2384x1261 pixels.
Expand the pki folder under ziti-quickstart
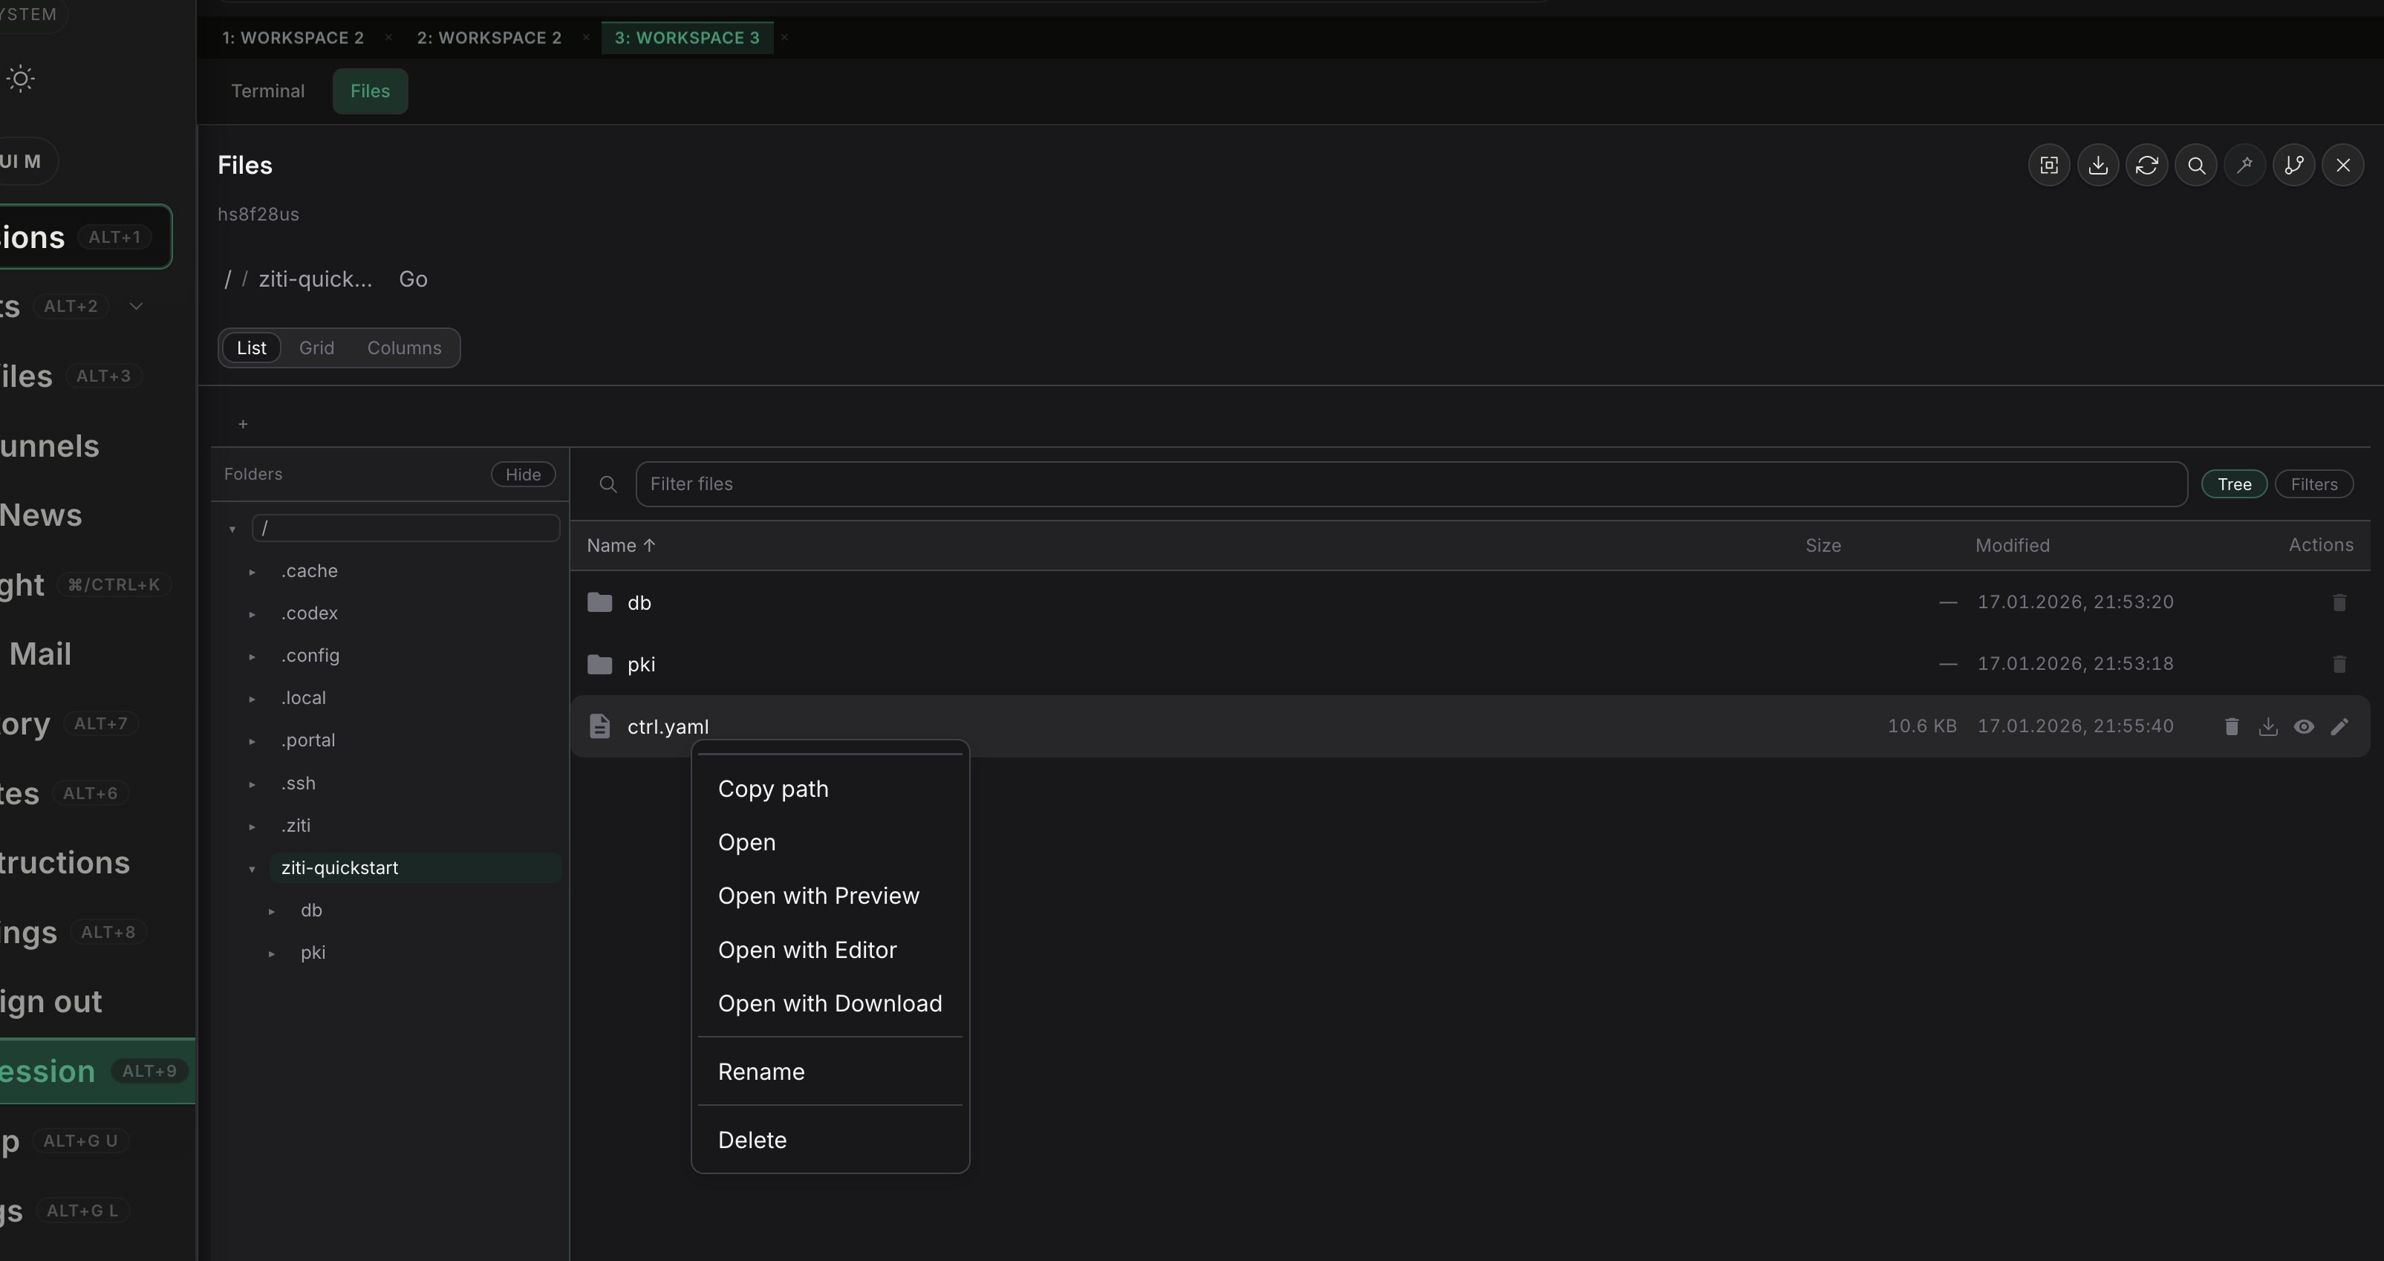tap(272, 953)
